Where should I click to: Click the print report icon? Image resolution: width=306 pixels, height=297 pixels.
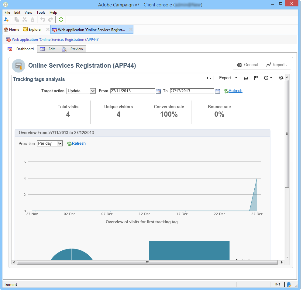pos(246,78)
